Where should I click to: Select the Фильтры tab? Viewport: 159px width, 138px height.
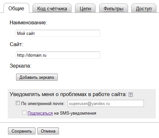point(114,9)
